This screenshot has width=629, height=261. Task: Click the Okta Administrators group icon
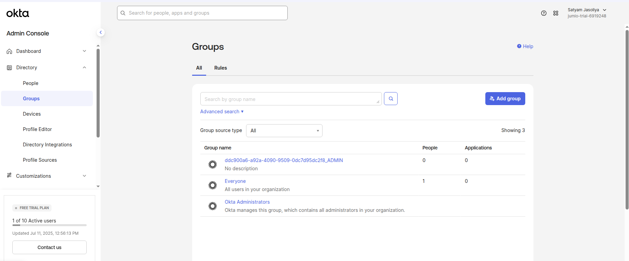coord(213,206)
